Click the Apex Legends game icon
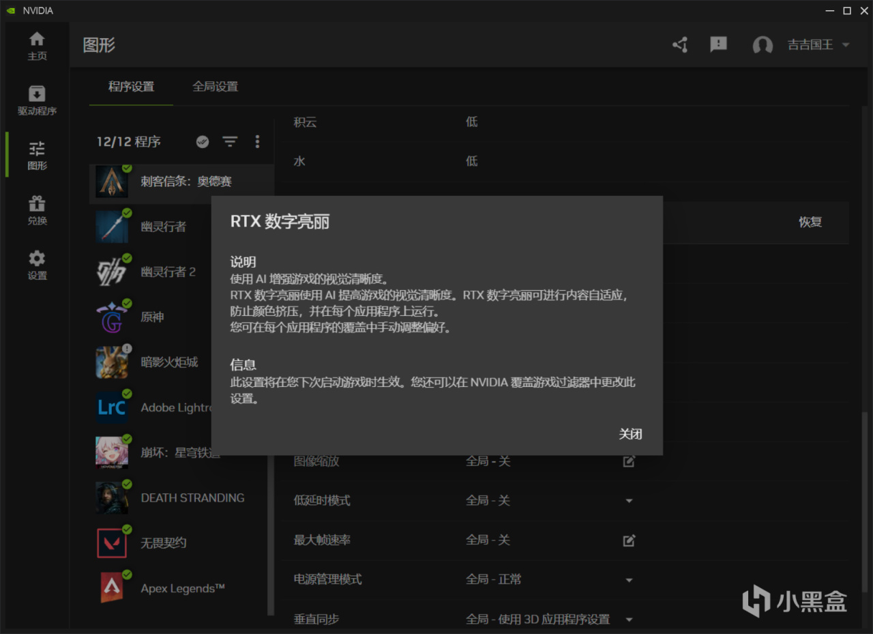Viewport: 873px width, 634px height. tap(112, 588)
